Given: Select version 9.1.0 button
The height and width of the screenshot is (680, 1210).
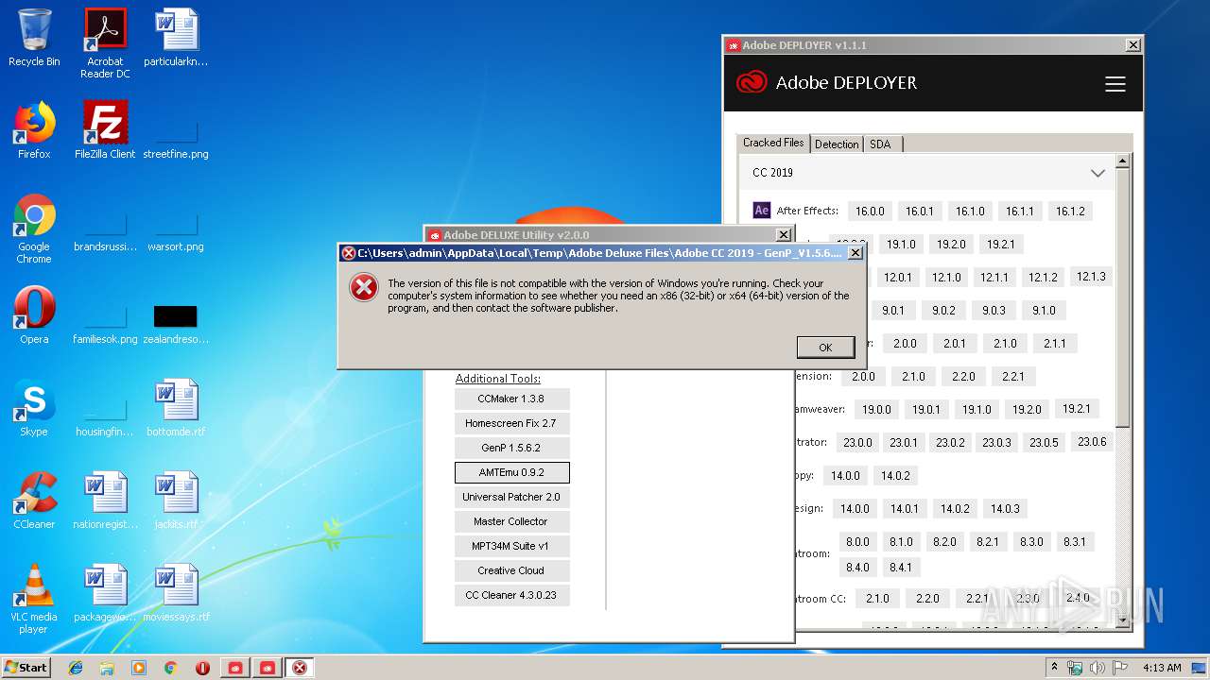Looking at the screenshot, I should [x=1044, y=310].
